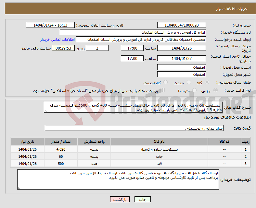Screen dimensions: 256x208
Task: Click the واحد شمارش column header
Action: (x=94, y=142)
